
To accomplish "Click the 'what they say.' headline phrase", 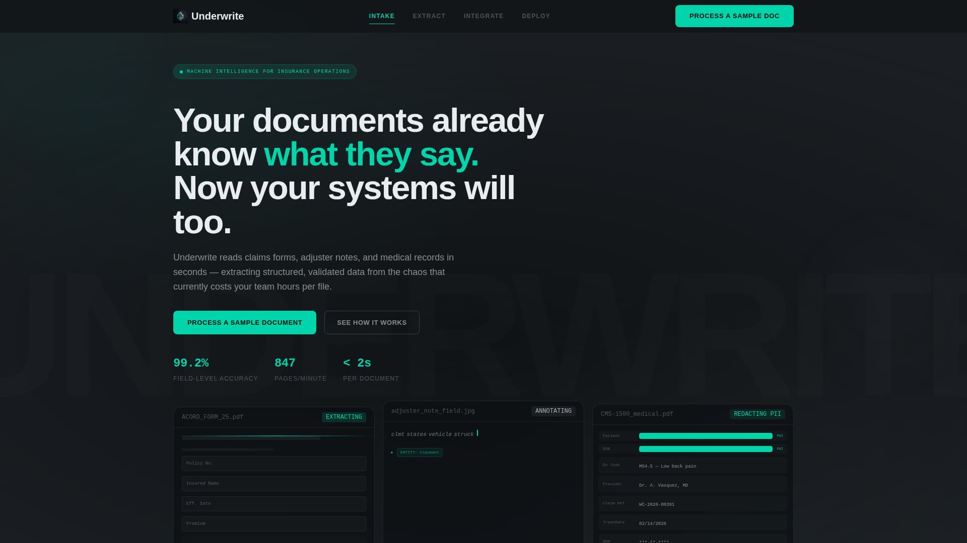I will tap(371, 154).
